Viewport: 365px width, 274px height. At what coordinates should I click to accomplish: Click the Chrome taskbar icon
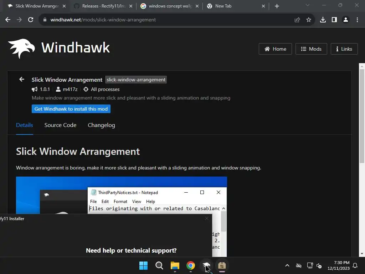pos(191,265)
